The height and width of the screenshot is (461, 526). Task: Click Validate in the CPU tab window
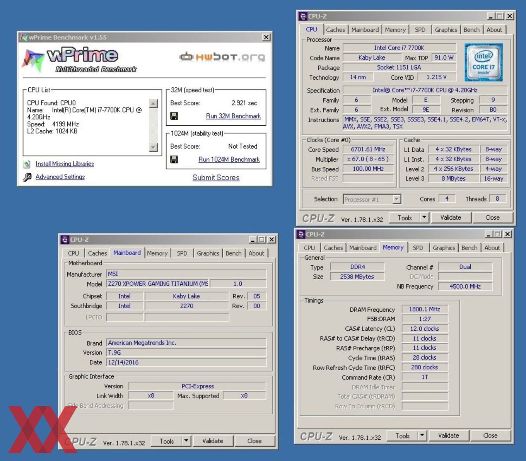point(451,218)
